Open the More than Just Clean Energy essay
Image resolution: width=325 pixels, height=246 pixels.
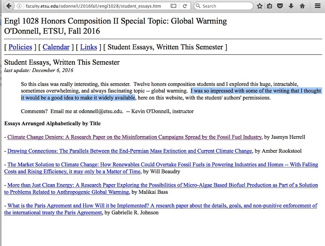(x=162, y=185)
